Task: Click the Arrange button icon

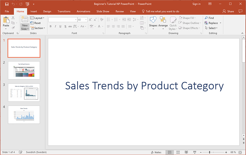Action: [163, 20]
